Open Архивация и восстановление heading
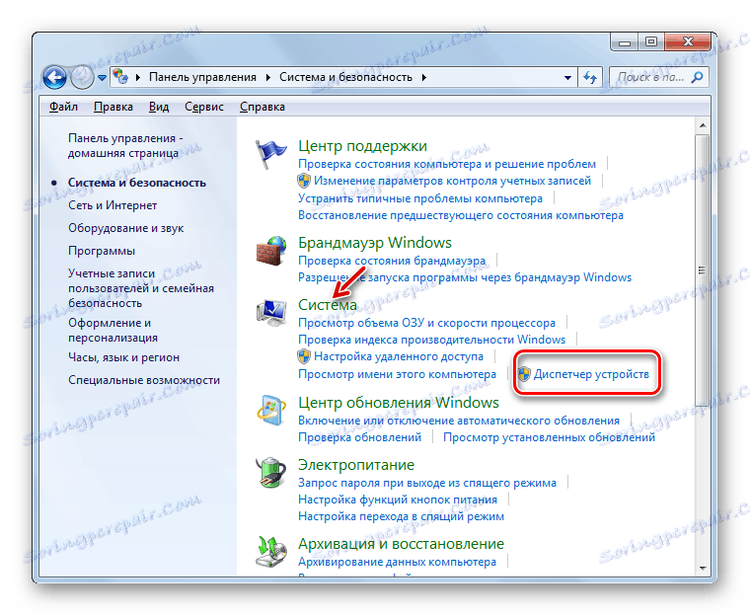This screenshot has width=750, height=616. pyautogui.click(x=401, y=544)
